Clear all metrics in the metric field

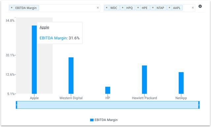click(98, 8)
